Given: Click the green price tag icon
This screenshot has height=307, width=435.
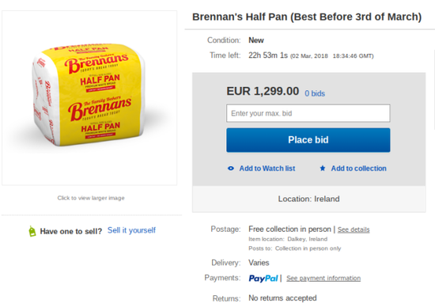Looking at the screenshot, I should 32,231.
